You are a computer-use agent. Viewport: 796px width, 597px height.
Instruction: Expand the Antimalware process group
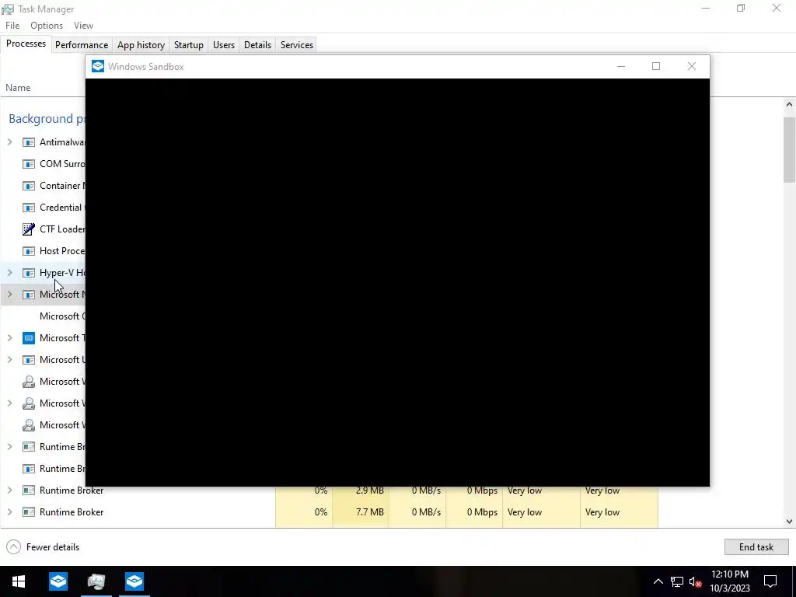tap(9, 142)
